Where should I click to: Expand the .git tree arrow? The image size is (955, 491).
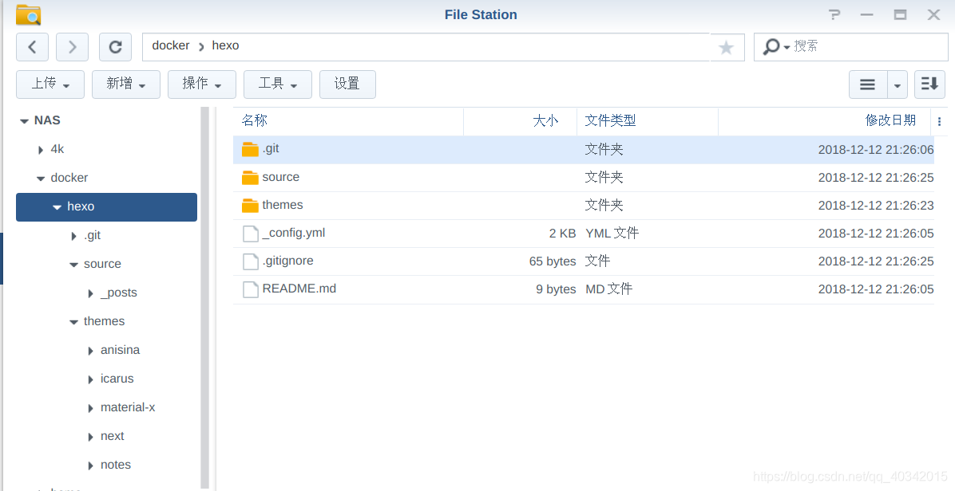coord(74,236)
